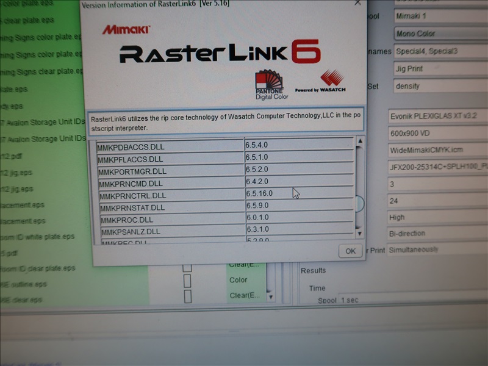Viewport: 488px width, 366px height.
Task: Click the Powered by Wasatch logo
Action: point(320,81)
